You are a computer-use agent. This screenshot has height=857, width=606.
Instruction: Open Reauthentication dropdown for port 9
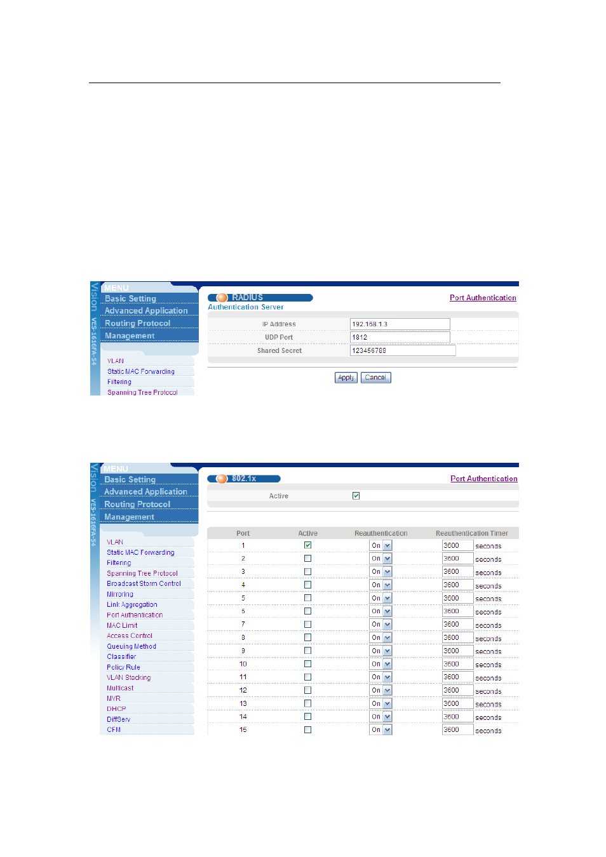coord(381,651)
